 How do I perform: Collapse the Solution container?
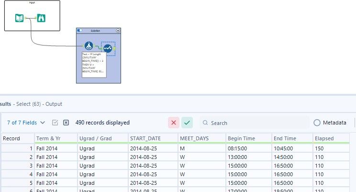click(x=118, y=31)
